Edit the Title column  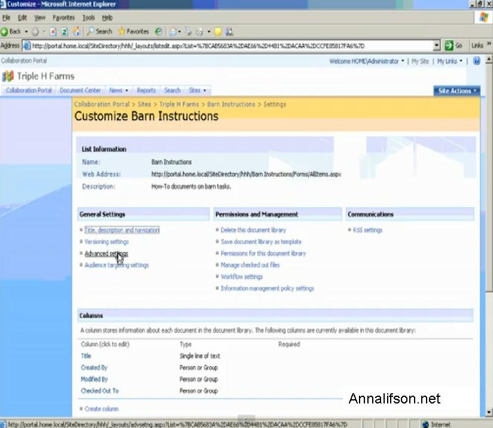[x=86, y=356]
